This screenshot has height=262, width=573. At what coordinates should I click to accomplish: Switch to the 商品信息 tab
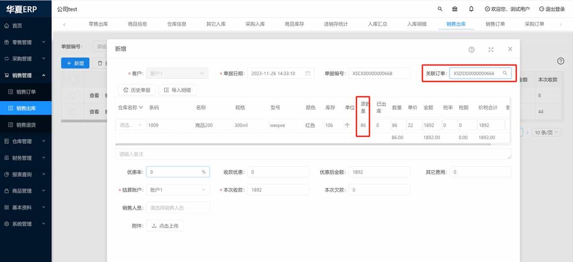tap(137, 24)
